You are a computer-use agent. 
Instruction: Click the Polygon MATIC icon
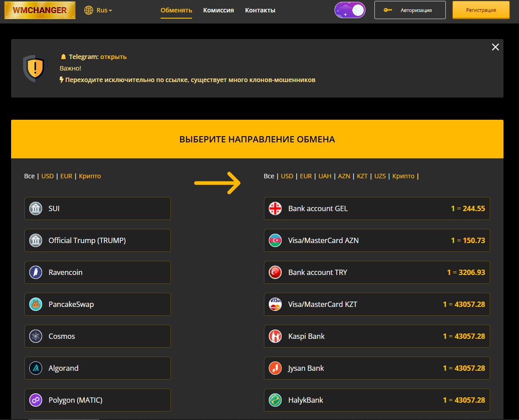pos(36,400)
